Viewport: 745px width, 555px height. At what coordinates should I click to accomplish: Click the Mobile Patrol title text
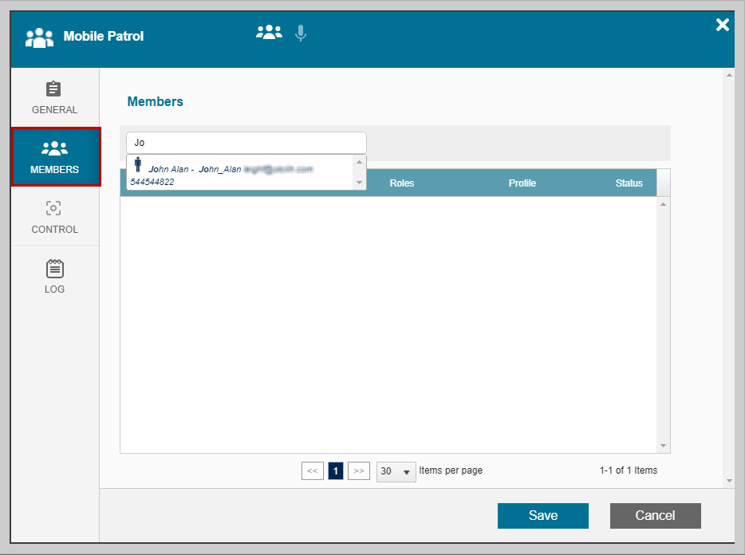[104, 36]
